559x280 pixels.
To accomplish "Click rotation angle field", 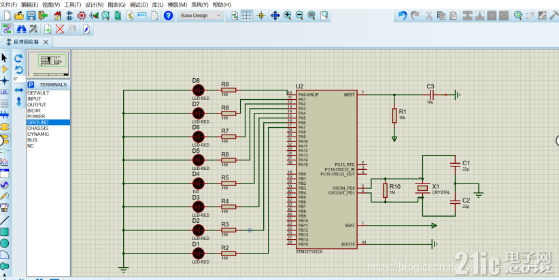I will 19,79.
